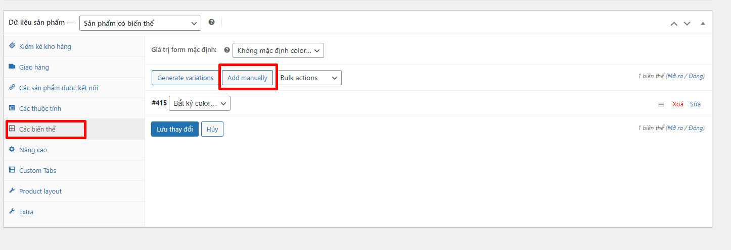Open the Custom Tabs tab
The height and width of the screenshot is (250, 731).
tap(37, 170)
